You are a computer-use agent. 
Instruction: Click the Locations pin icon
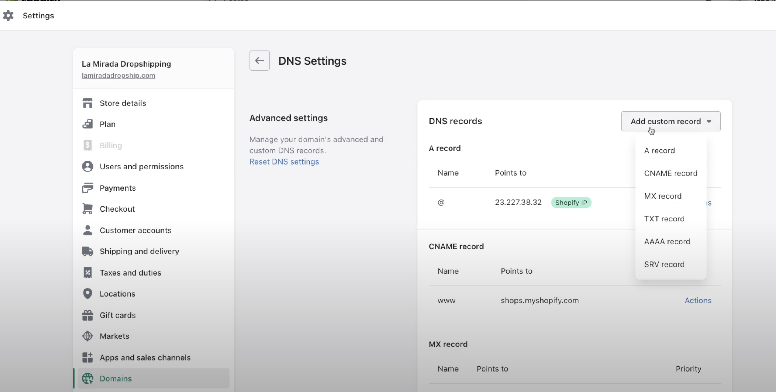point(87,293)
